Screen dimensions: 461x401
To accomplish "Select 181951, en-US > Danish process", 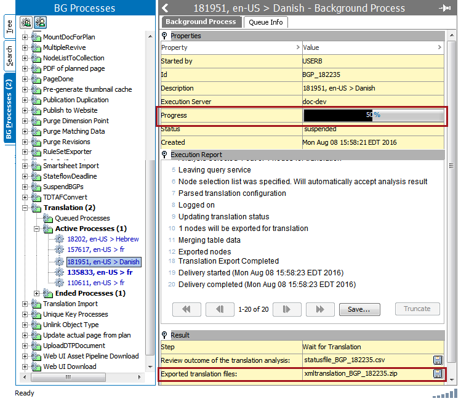I will [103, 262].
